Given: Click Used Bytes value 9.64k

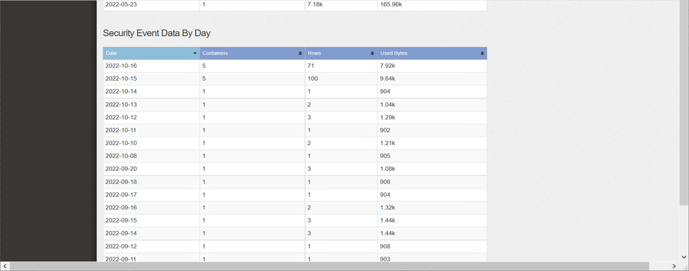Looking at the screenshot, I should coord(388,79).
